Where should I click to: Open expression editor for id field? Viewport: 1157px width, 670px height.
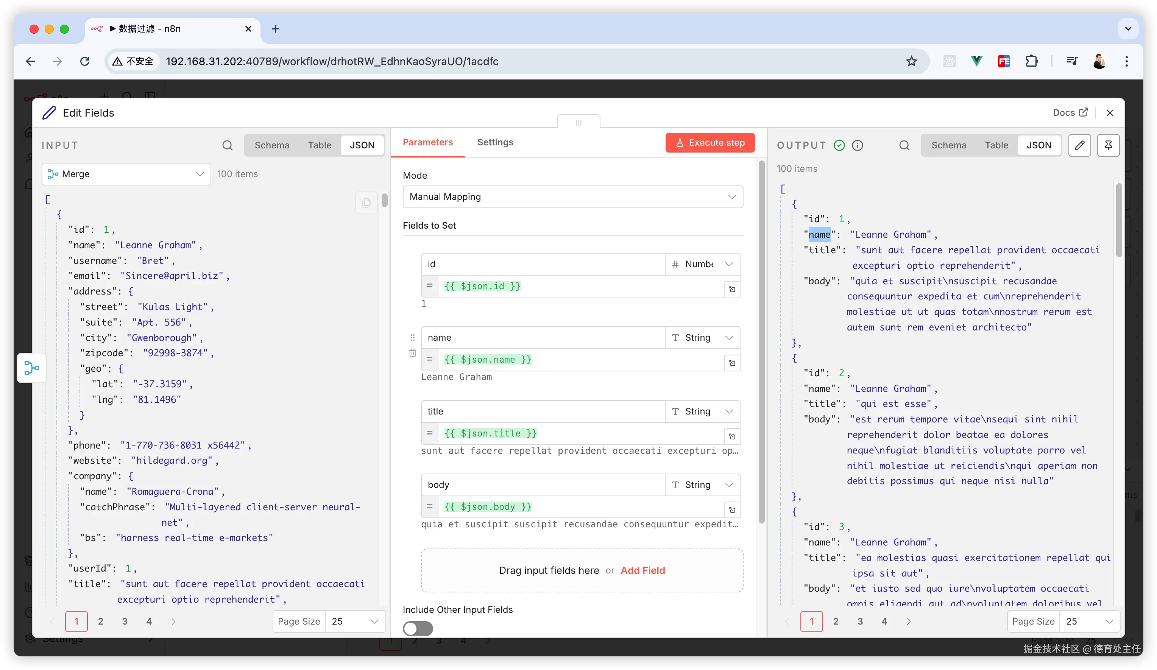pyautogui.click(x=732, y=289)
